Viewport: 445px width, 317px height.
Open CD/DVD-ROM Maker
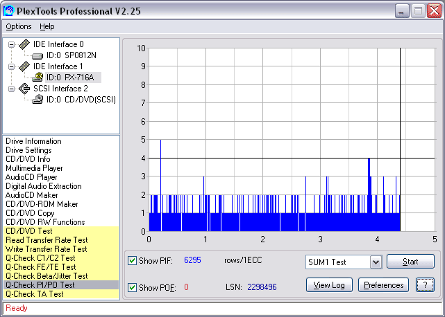click(x=42, y=204)
